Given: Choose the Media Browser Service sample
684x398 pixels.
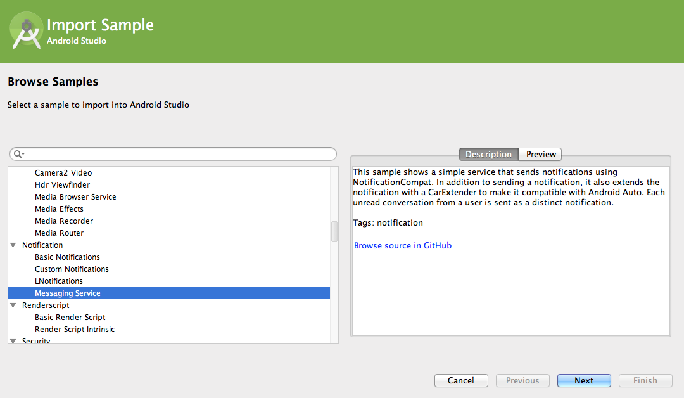Looking at the screenshot, I should (x=75, y=197).
